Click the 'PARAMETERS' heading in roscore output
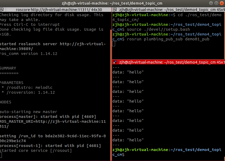This screenshot has width=225, height=161. pyautogui.click(x=12, y=83)
